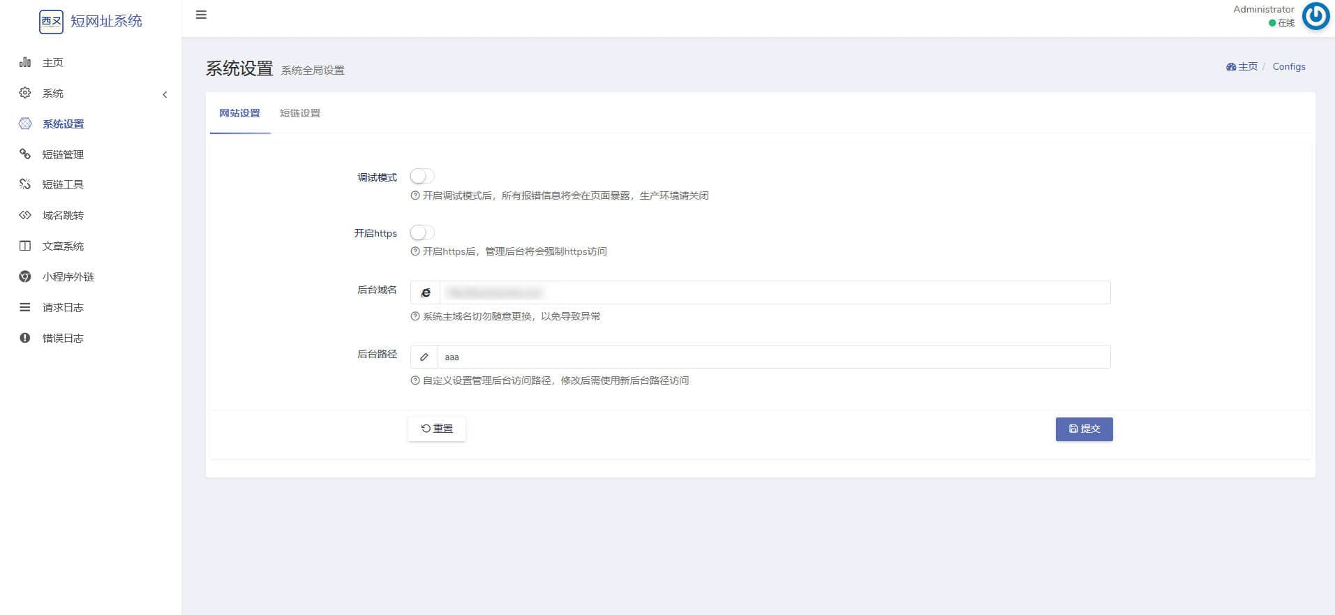The height and width of the screenshot is (615, 1335).
Task: Click the 短链工具 icon in sidebar
Action: click(25, 184)
